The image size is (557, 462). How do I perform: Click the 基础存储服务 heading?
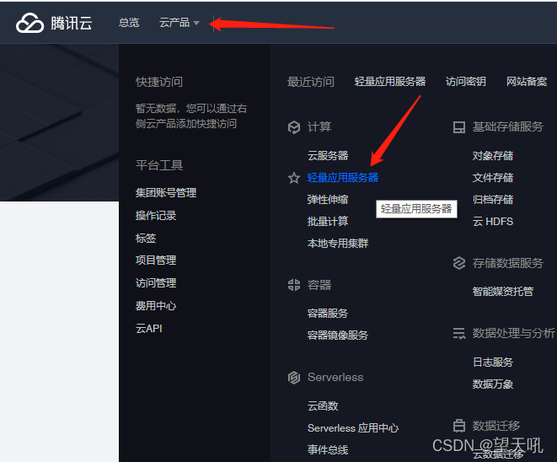pyautogui.click(x=507, y=126)
